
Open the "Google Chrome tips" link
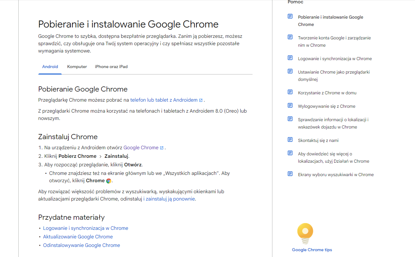(312, 250)
